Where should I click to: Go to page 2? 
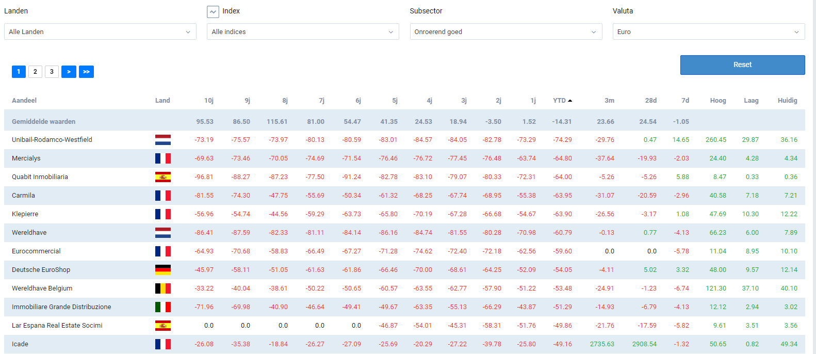click(35, 72)
